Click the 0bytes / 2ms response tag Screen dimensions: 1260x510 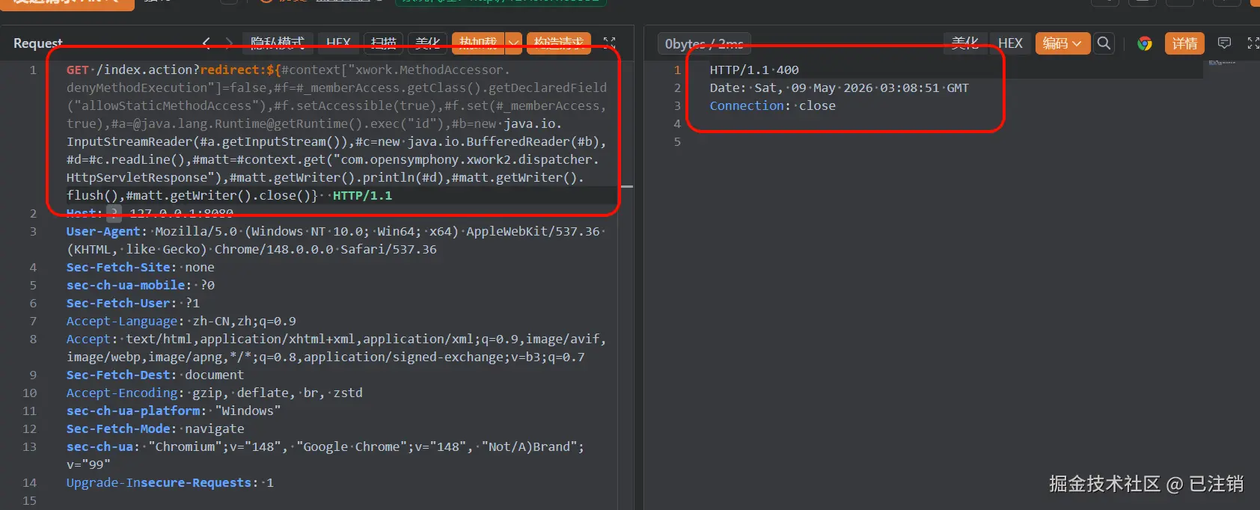click(704, 43)
